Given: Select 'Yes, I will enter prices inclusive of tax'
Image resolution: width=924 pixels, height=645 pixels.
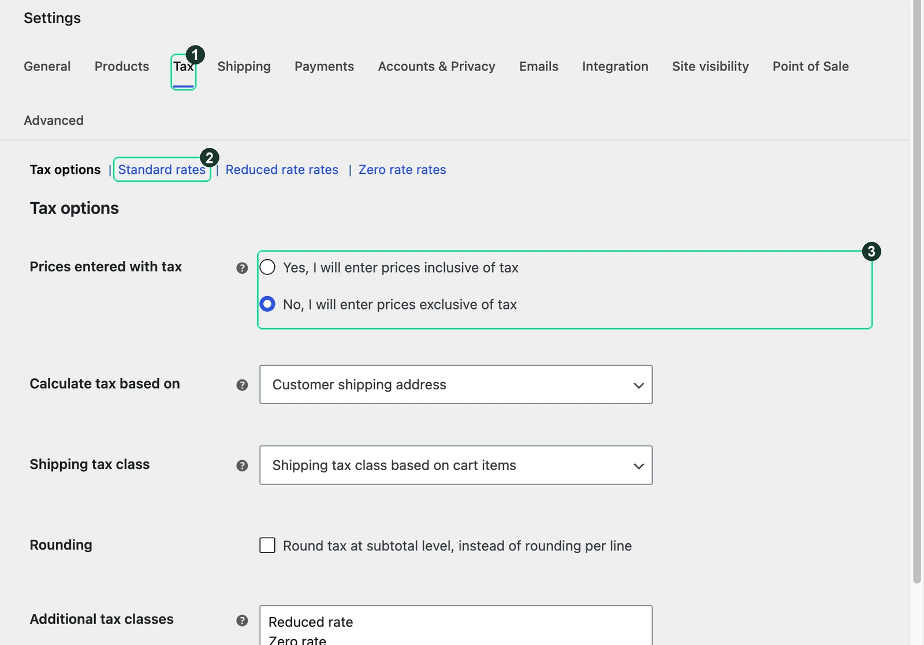Looking at the screenshot, I should 267,267.
